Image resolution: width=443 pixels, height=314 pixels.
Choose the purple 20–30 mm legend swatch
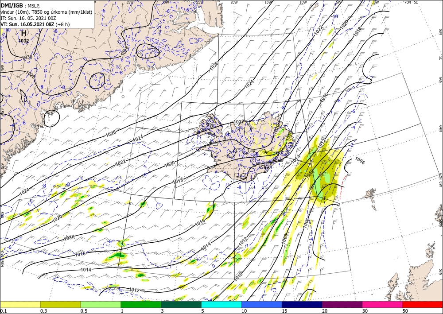click(342, 304)
